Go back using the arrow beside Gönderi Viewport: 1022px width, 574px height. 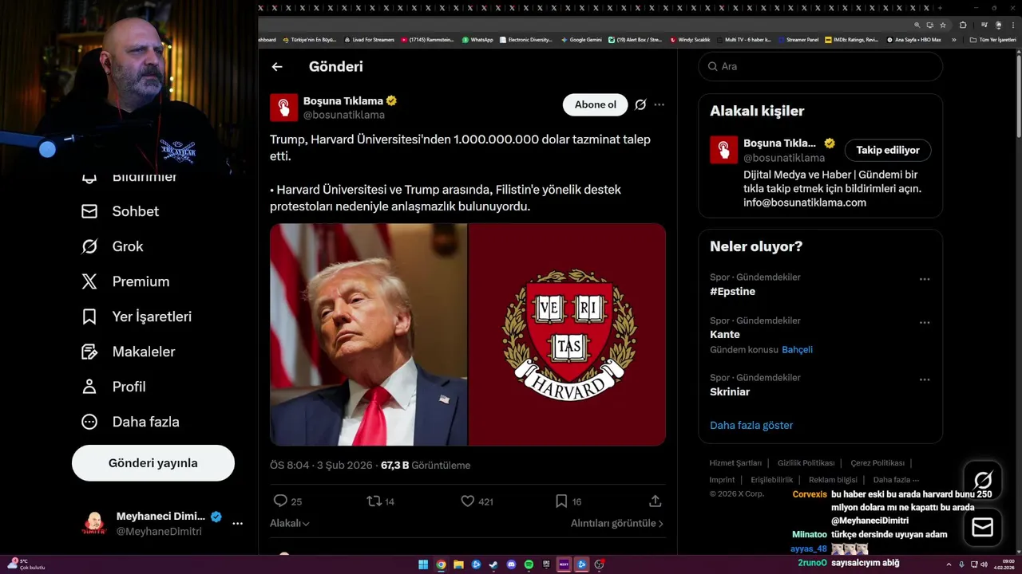click(x=277, y=67)
